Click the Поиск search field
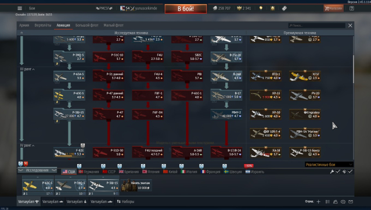The width and height of the screenshot is (371, 210). (316, 26)
